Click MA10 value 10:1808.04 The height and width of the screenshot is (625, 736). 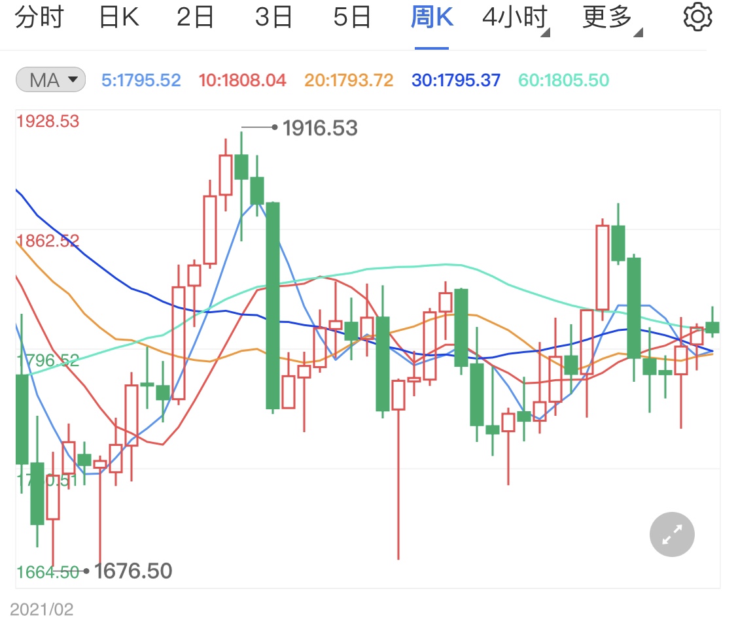[242, 80]
